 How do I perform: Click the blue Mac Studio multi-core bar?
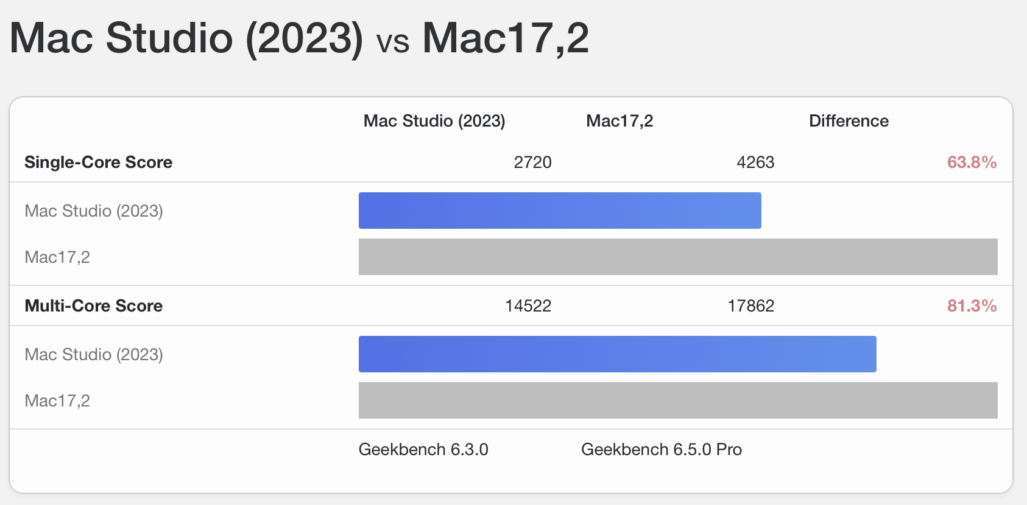click(618, 354)
